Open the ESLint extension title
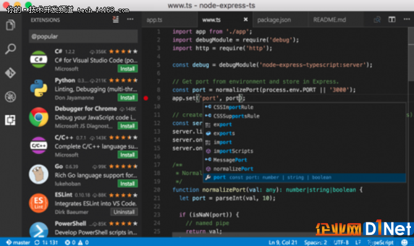The image size is (414, 246). (x=64, y=195)
